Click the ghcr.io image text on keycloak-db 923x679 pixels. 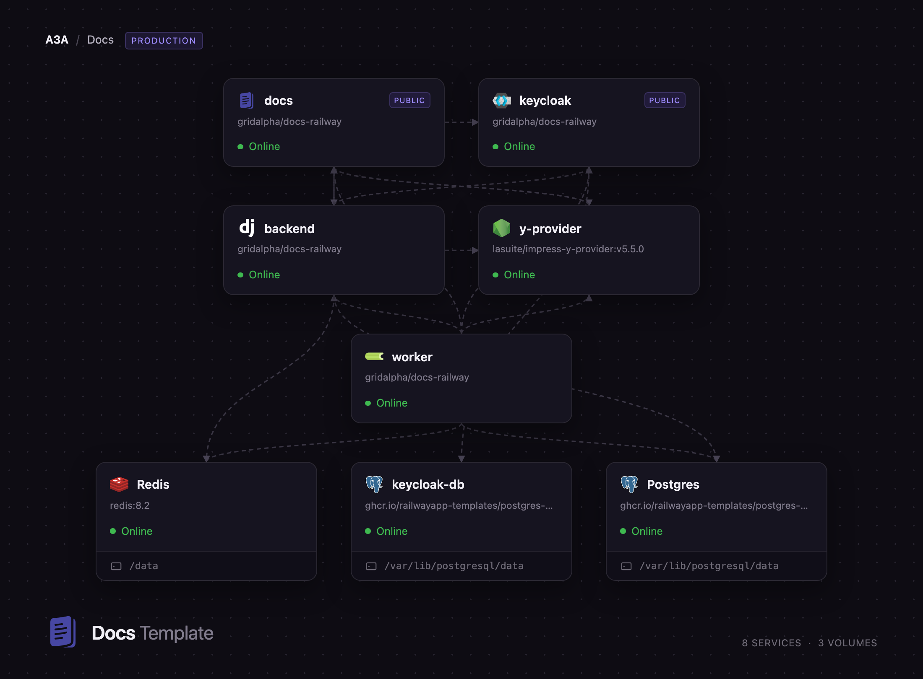(x=459, y=505)
